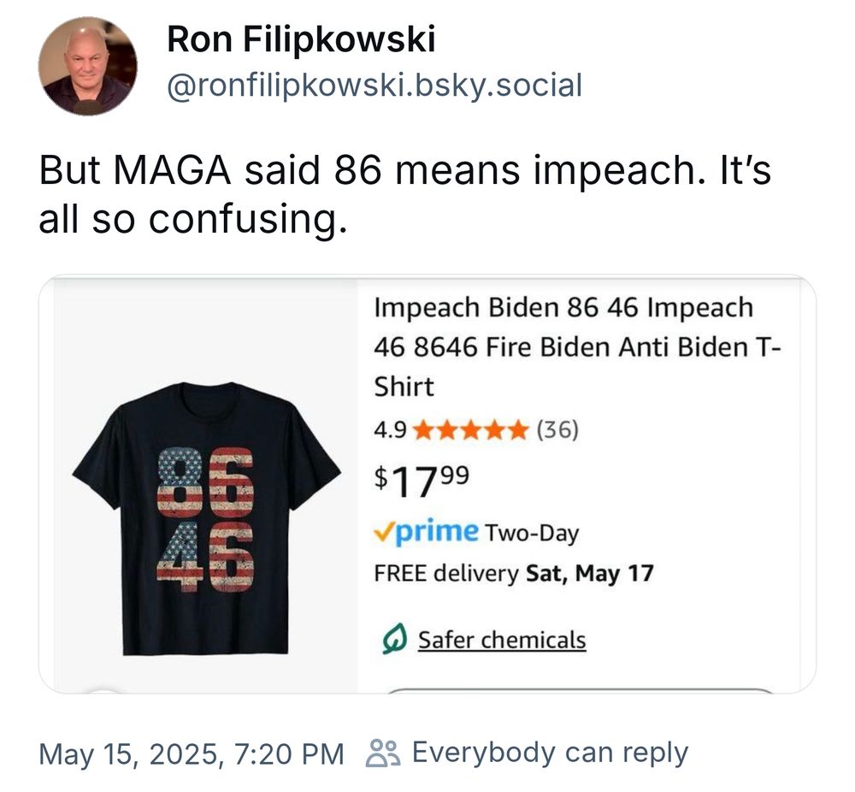The width and height of the screenshot is (855, 792).
Task: Click the $17.99 price
Action: point(422,481)
